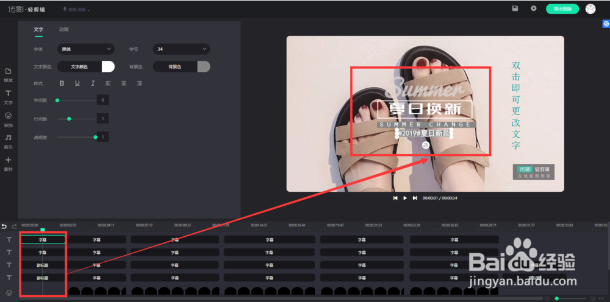610x302 pixels.
Task: Click the green timeline playhead marker
Action: click(43, 230)
